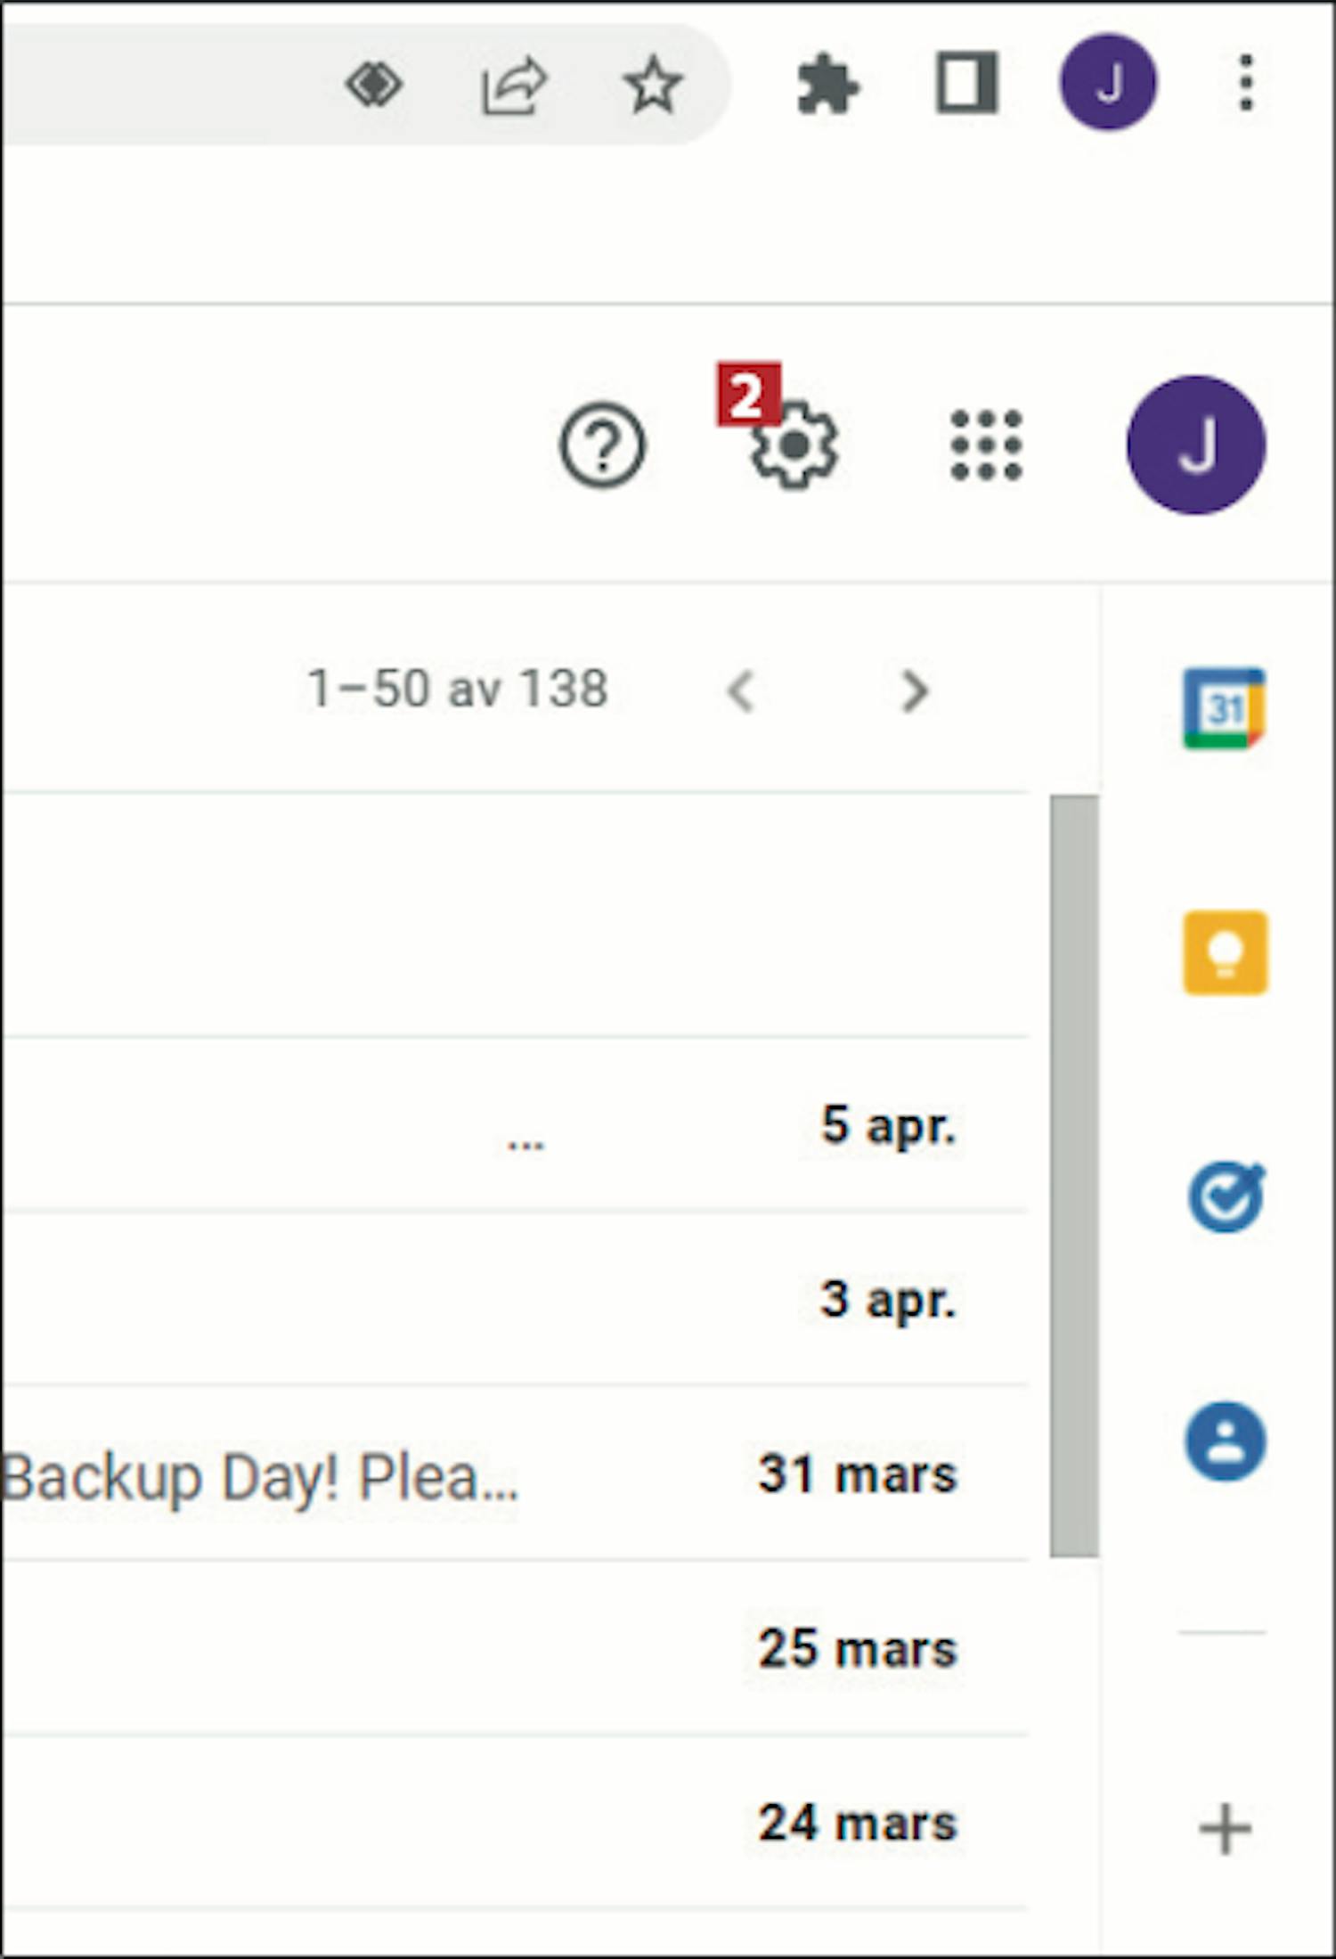
Task: Go to previous page of emails
Action: [741, 690]
